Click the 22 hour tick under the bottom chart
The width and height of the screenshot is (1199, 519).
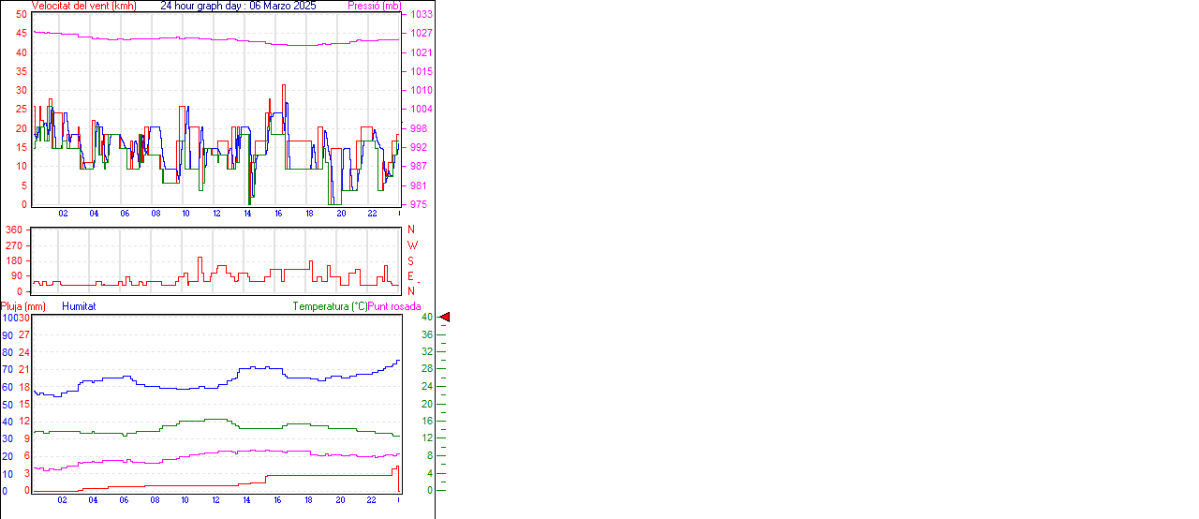coord(371,500)
